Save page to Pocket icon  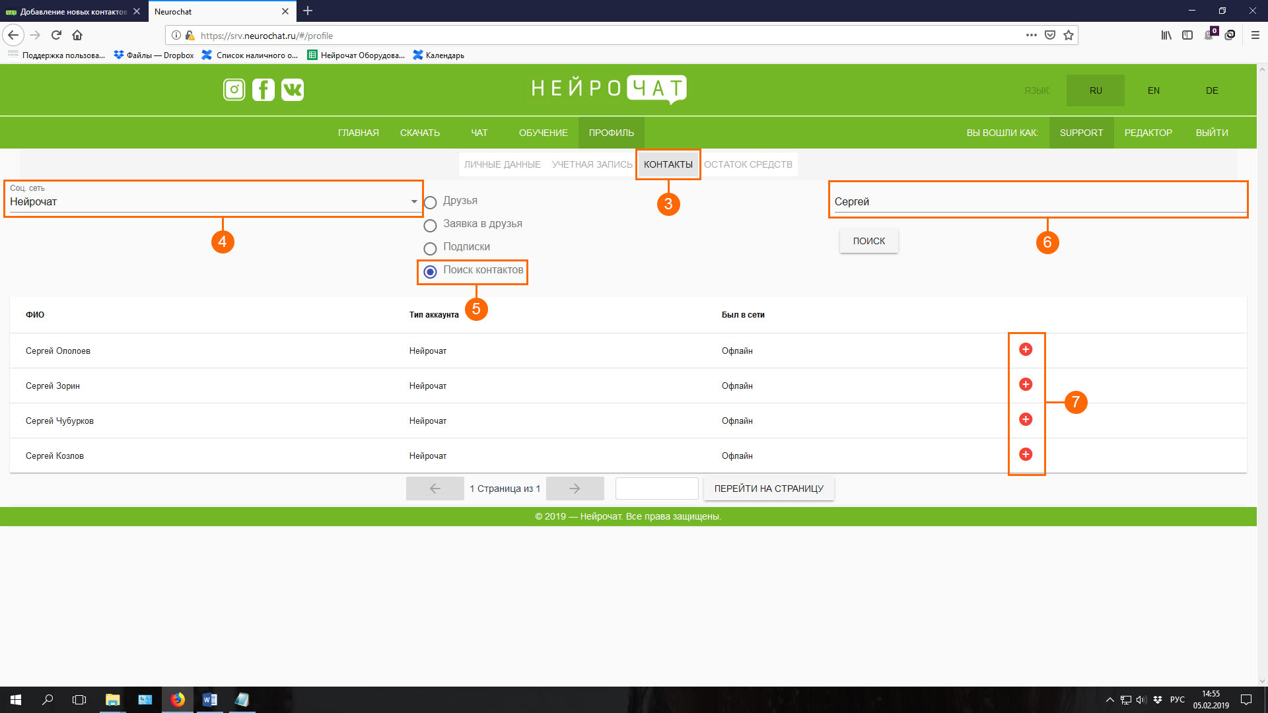1050,35
